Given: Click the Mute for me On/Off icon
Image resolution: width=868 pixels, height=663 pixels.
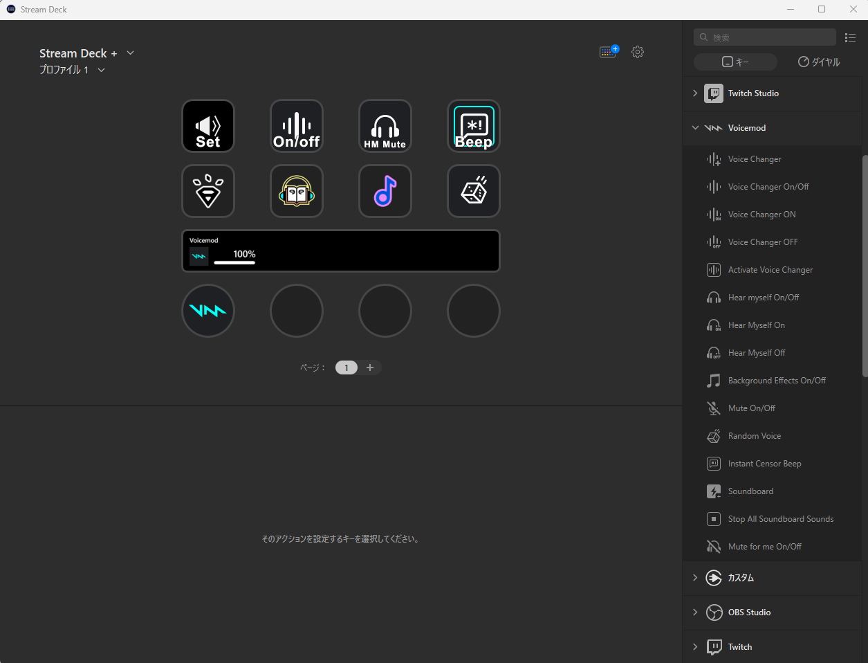Looking at the screenshot, I should [x=714, y=547].
